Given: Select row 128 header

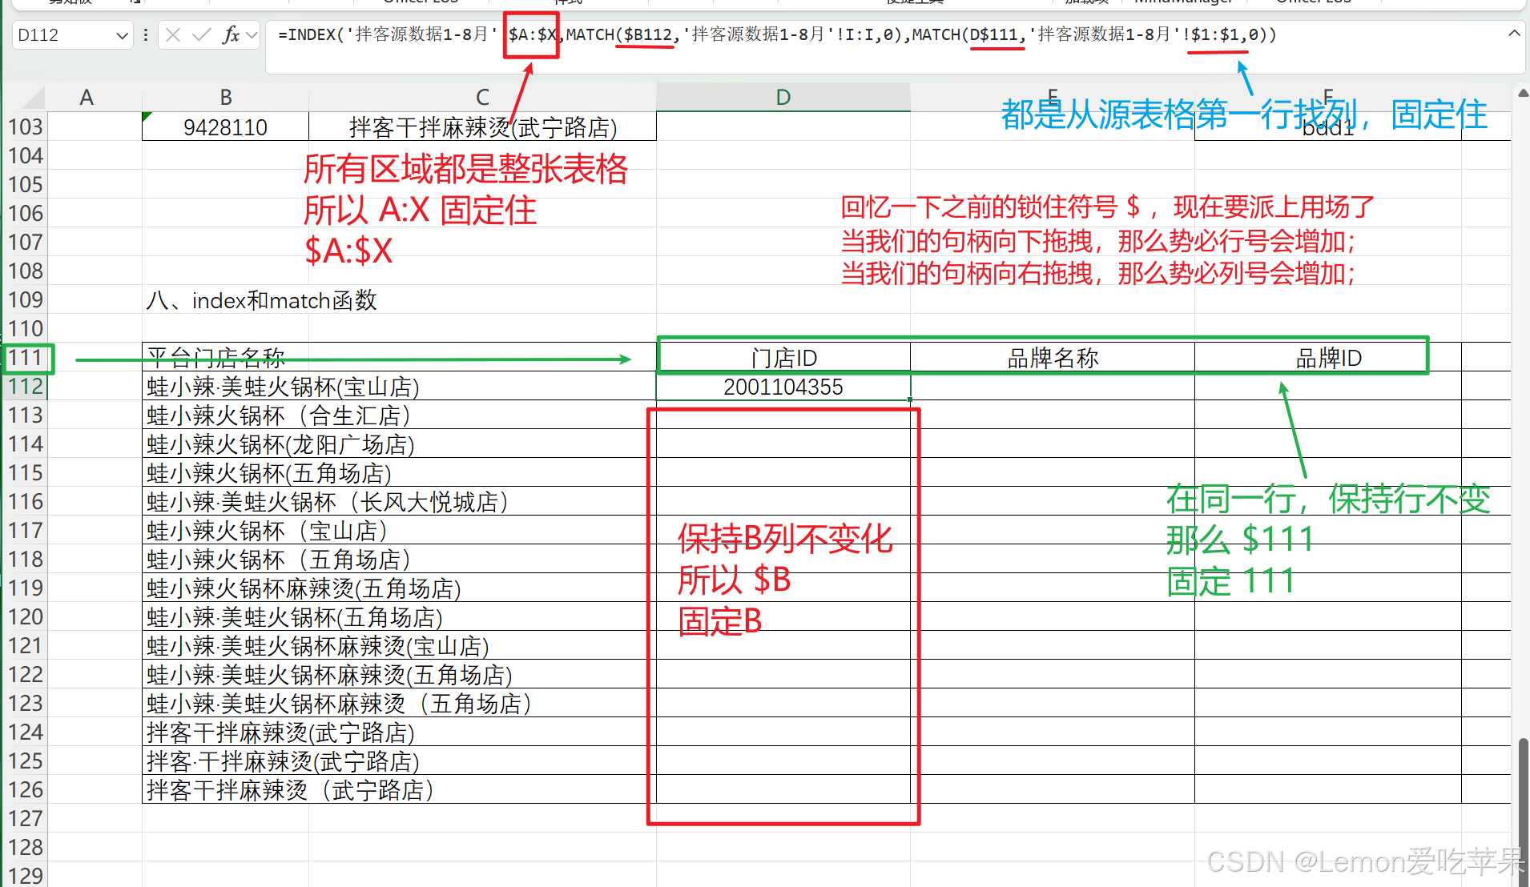Looking at the screenshot, I should 25,847.
